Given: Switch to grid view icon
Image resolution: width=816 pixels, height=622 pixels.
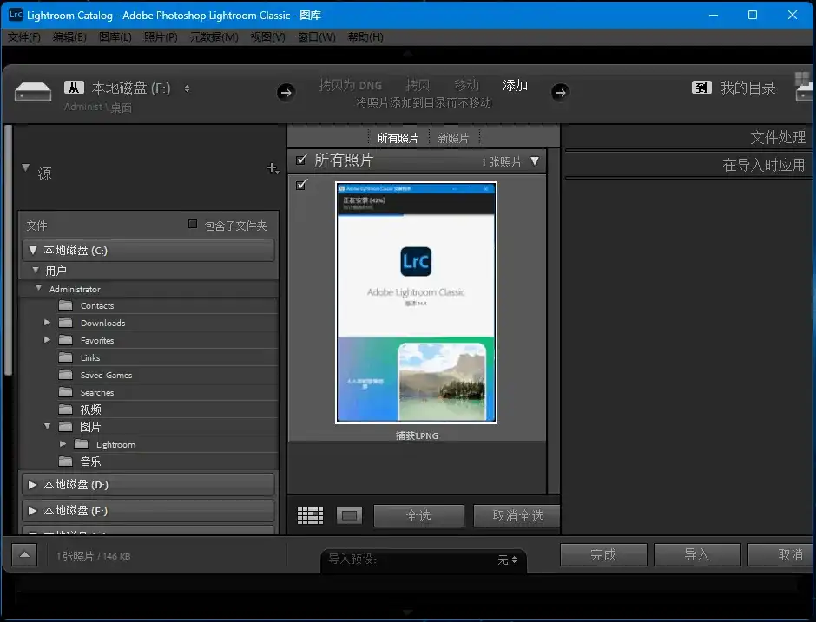Looking at the screenshot, I should (310, 515).
